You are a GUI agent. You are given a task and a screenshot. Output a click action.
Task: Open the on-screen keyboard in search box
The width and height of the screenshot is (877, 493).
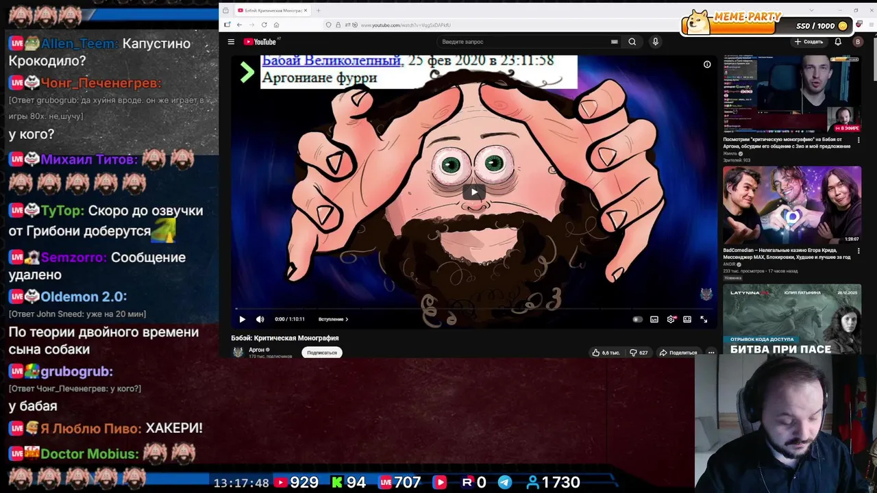point(614,42)
